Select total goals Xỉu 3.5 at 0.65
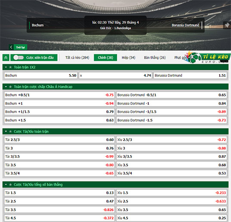This screenshot has height=222, width=231. (172, 209)
